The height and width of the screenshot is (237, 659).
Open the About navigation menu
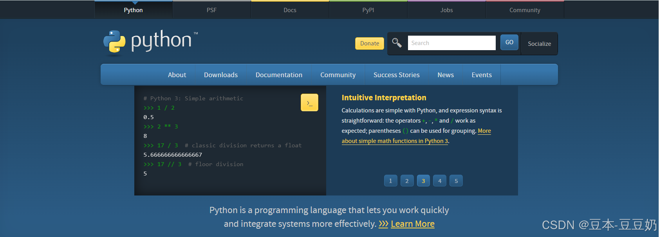tap(177, 75)
